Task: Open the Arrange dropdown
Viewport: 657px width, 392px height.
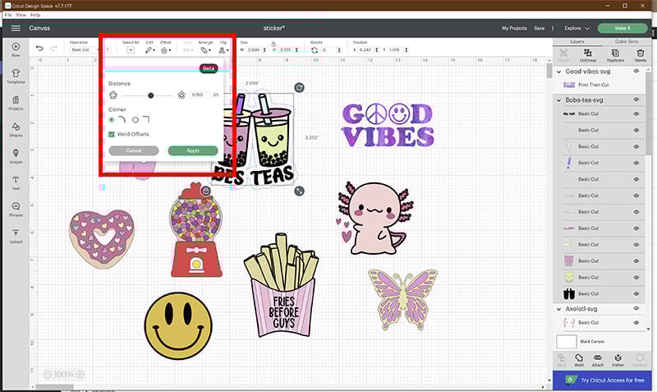Action: 205,50
